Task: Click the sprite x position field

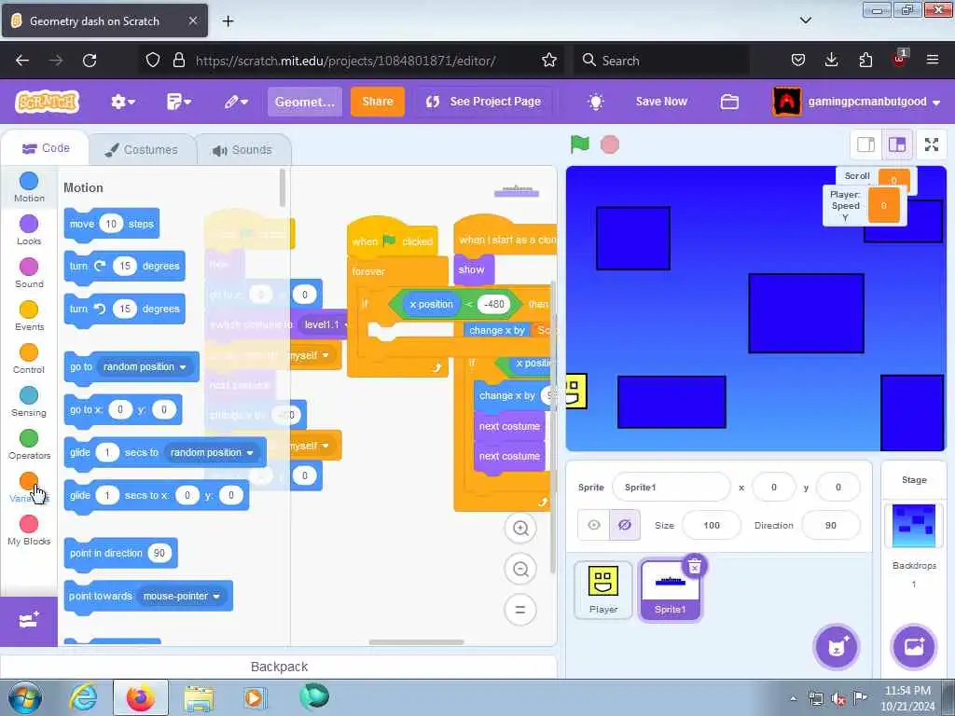Action: (x=774, y=487)
